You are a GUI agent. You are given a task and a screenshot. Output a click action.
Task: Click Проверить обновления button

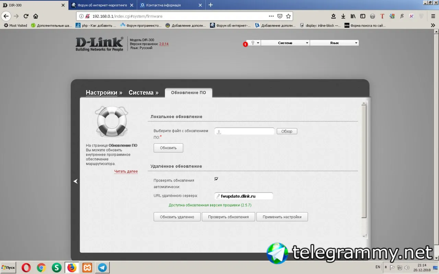tap(228, 217)
